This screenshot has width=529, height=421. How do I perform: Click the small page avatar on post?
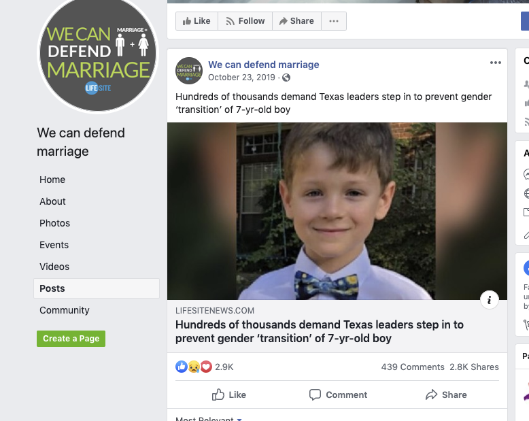[x=189, y=70]
